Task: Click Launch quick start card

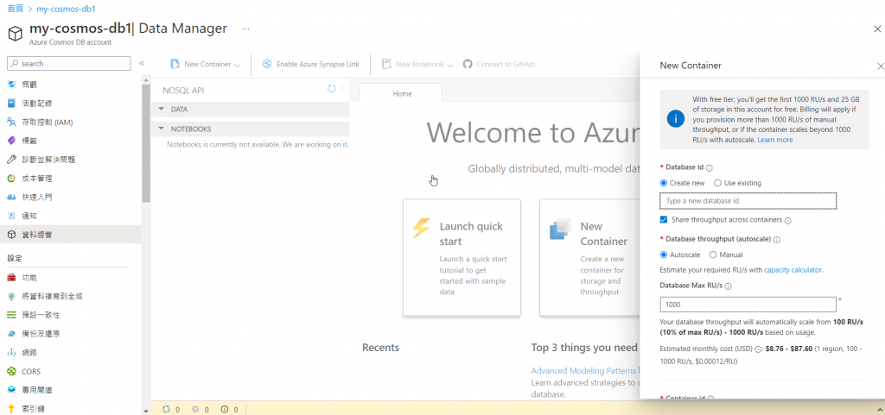Action: pos(462,257)
